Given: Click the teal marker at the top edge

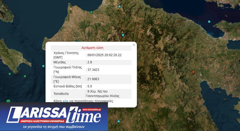Looking at the screenshot, I should (119, 6).
